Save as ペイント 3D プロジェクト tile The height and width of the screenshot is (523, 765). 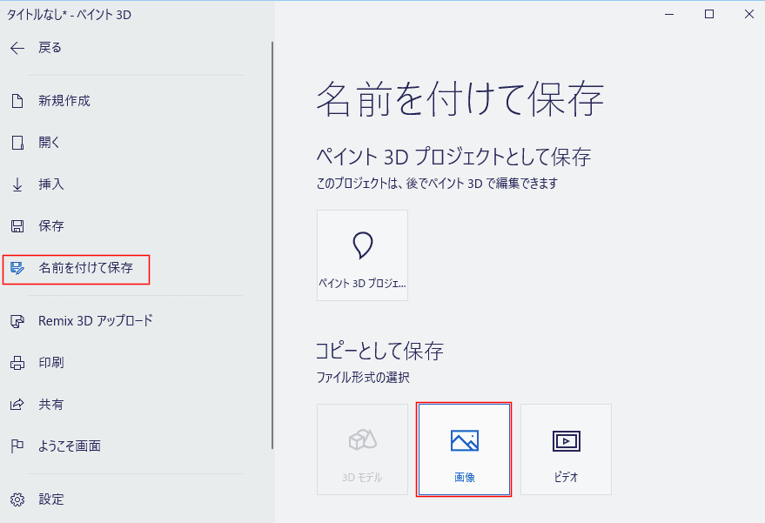(x=363, y=255)
